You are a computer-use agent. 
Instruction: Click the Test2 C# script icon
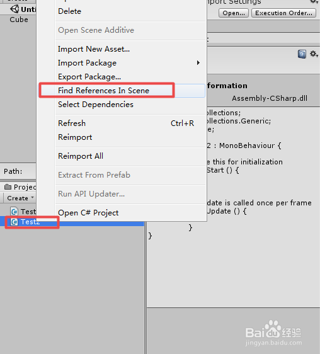14,222
